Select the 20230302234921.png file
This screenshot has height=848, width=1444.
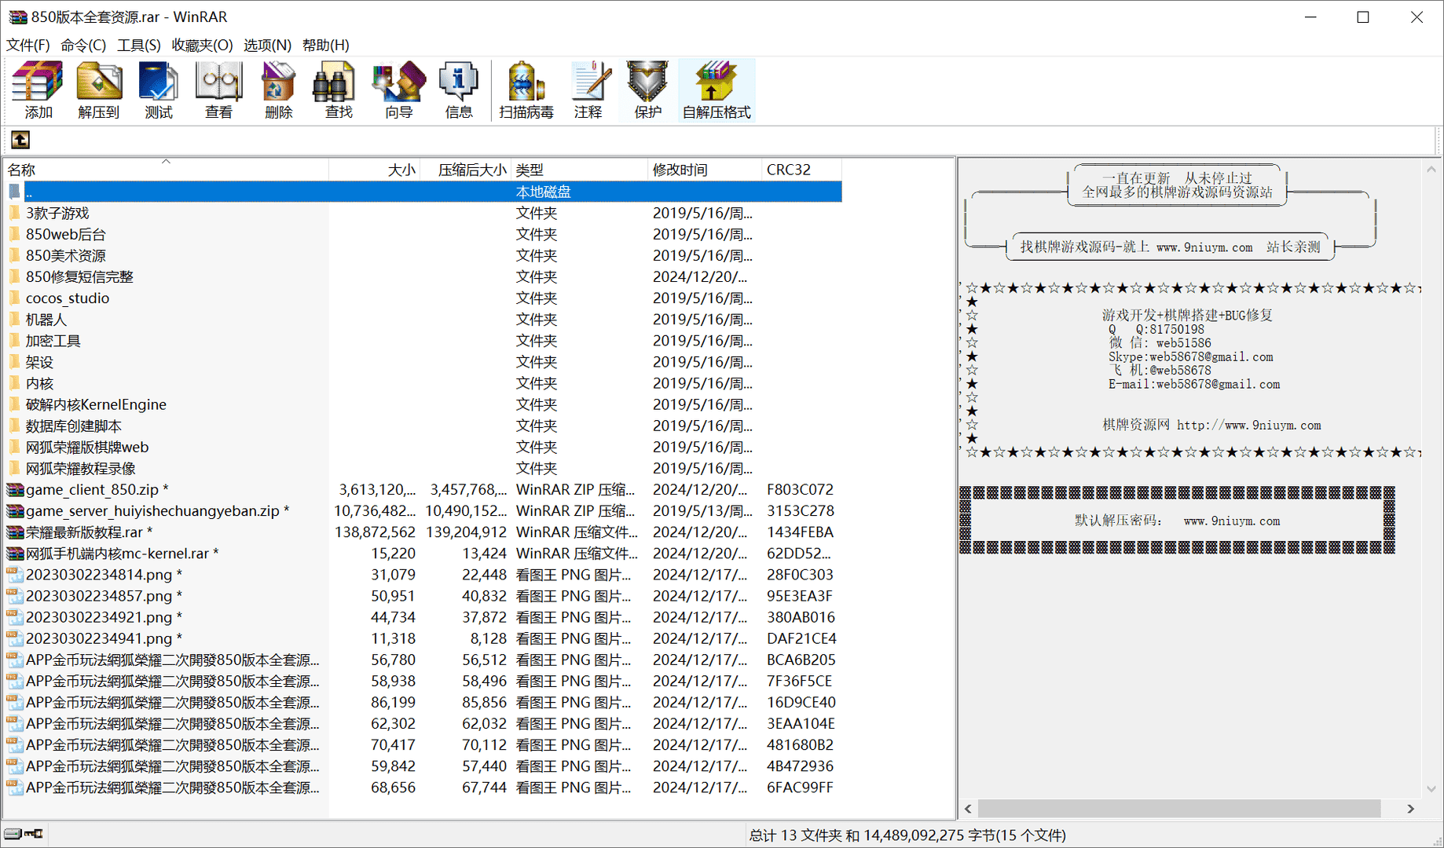pyautogui.click(x=423, y=616)
